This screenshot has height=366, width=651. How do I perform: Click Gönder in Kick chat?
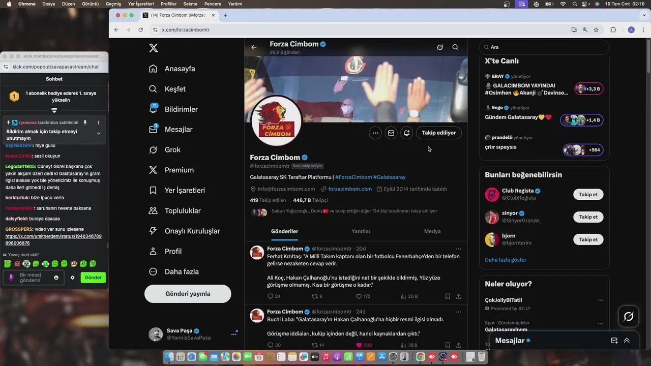pyautogui.click(x=93, y=278)
